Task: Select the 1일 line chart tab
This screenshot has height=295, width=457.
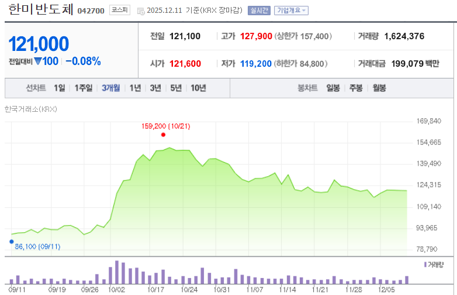Action: [x=60, y=88]
